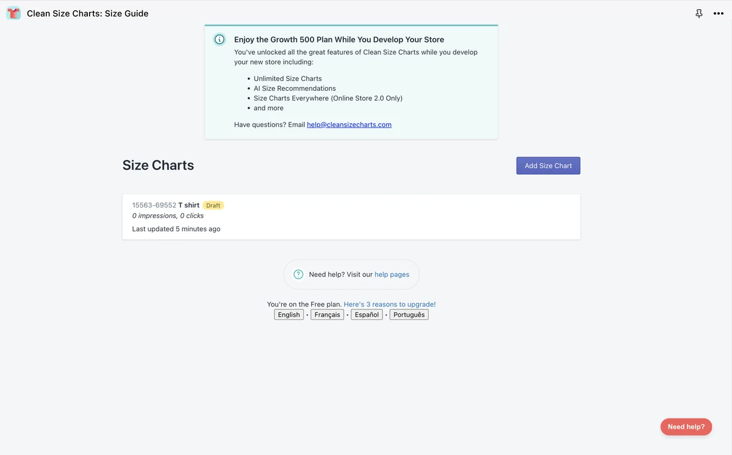Click the Clean Size Charts app icon
Image resolution: width=732 pixels, height=455 pixels.
click(13, 13)
